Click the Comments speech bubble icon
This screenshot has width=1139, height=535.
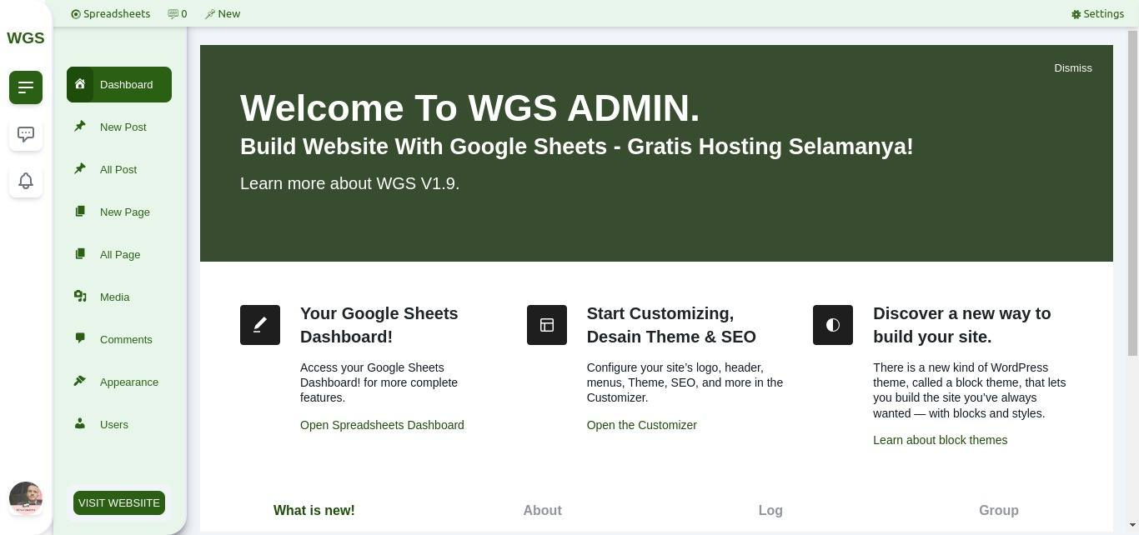(80, 339)
